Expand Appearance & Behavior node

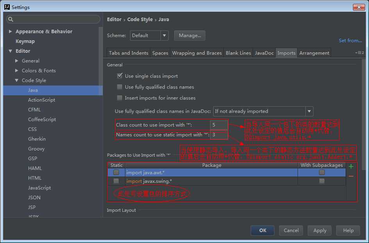10,31
